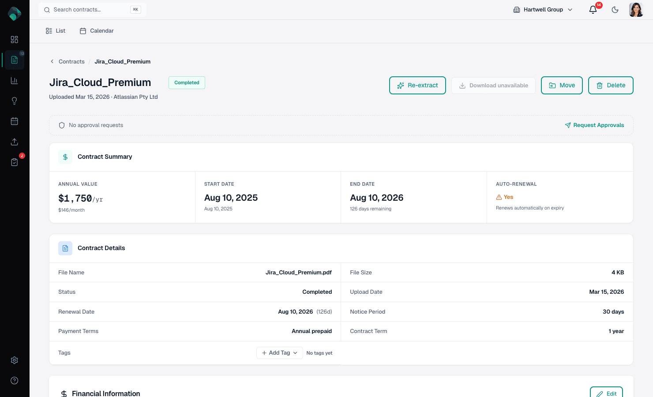This screenshot has width=653, height=397.
Task: Click the Re-extract button
Action: click(x=417, y=85)
